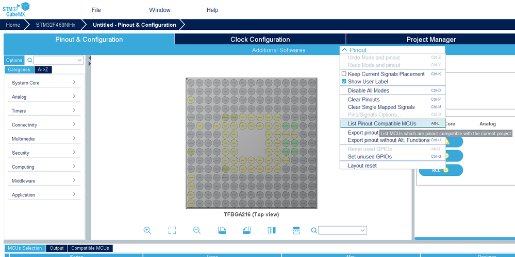Open the Compatible MCUs tab

[90, 248]
